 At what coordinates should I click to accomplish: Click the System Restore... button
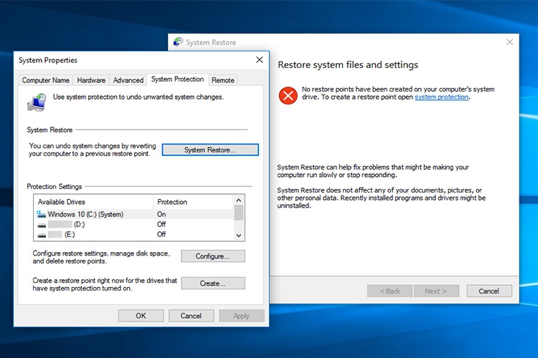(210, 150)
